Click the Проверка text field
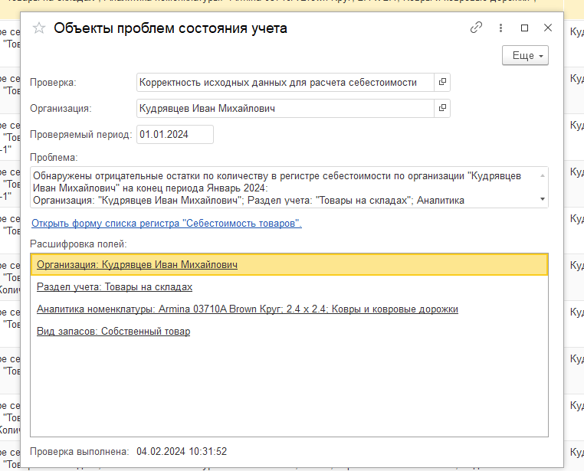This screenshot has height=471, width=584. coord(284,83)
